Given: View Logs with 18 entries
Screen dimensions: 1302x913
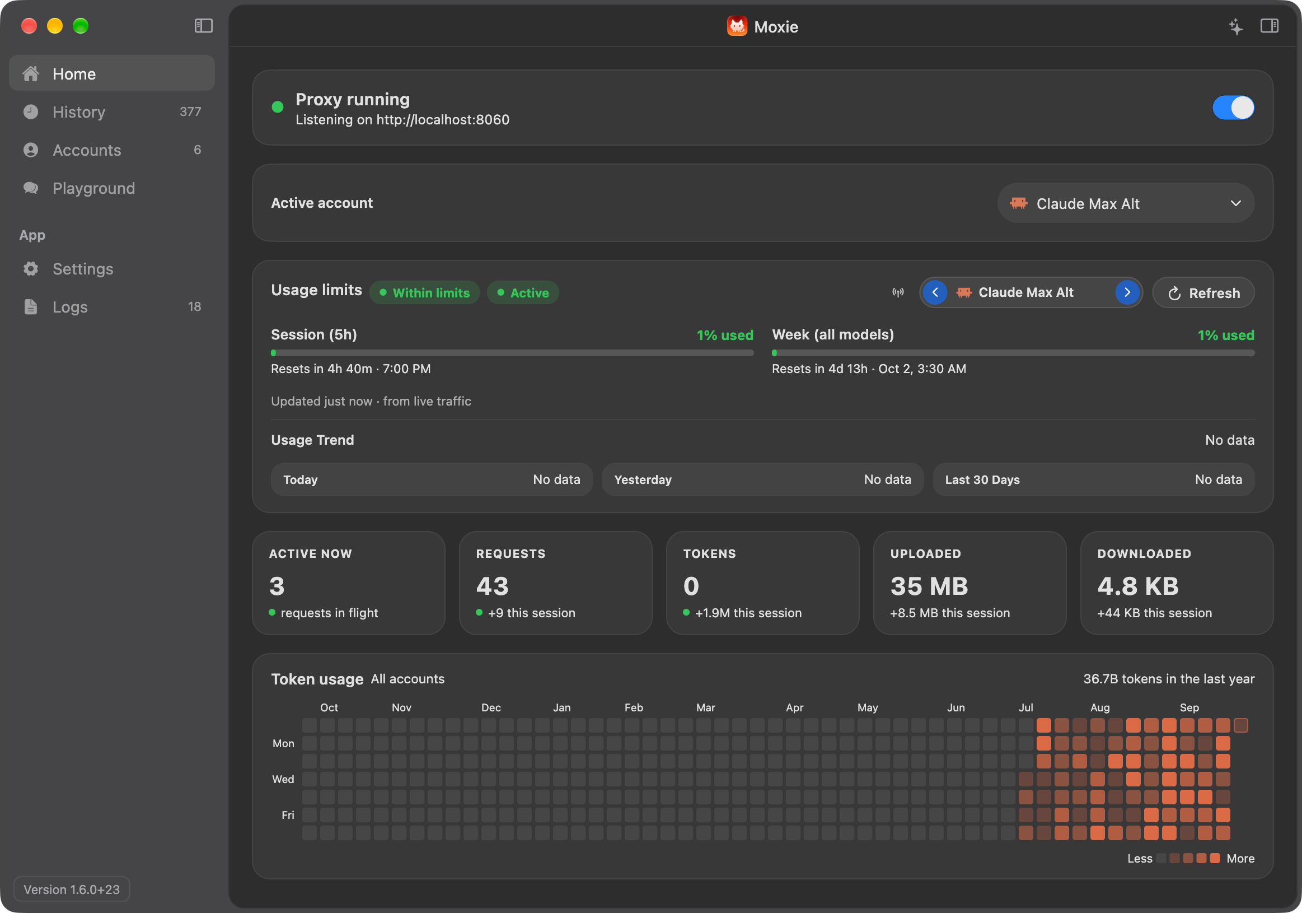Looking at the screenshot, I should [x=112, y=306].
